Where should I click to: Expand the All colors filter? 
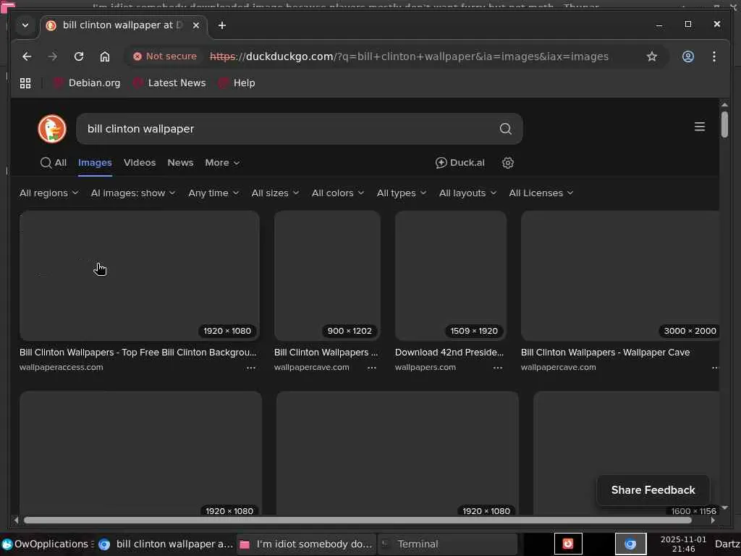(338, 193)
